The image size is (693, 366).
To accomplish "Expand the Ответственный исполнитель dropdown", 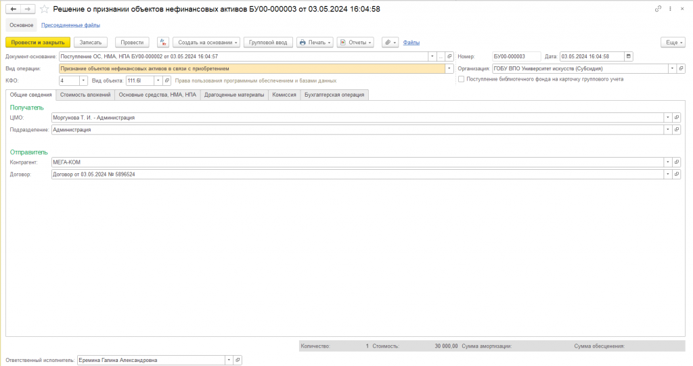I will (229, 361).
